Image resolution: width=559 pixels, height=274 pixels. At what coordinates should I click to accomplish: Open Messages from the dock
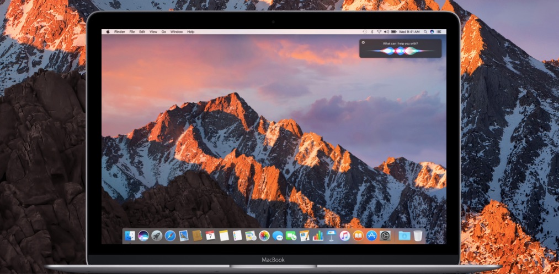(278, 236)
